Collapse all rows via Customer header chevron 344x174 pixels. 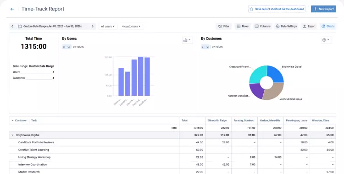12,120
